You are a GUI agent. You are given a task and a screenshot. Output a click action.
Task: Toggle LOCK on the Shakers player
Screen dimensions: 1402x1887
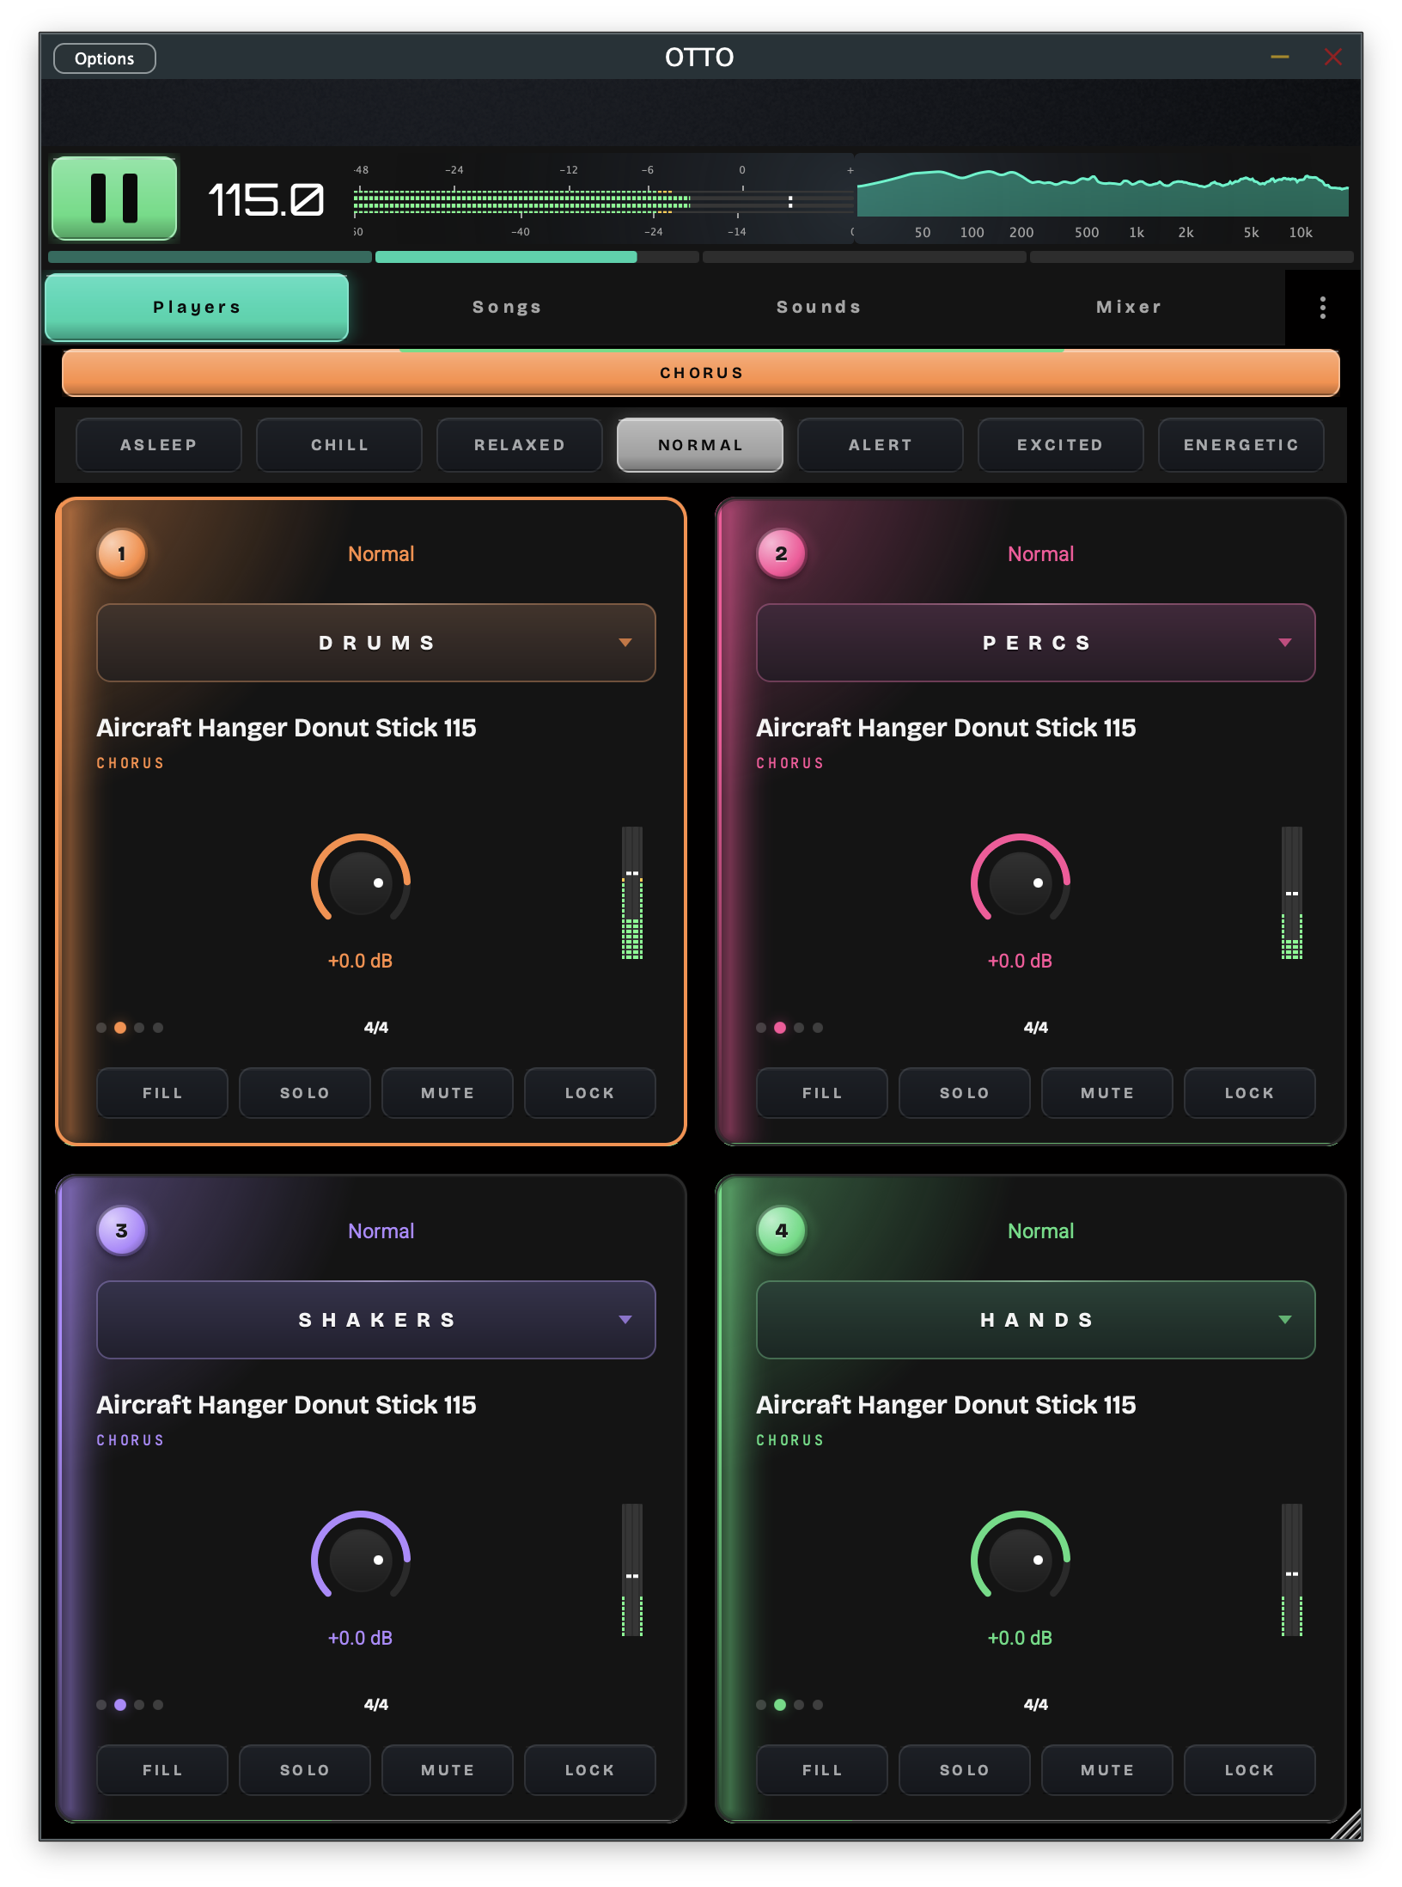tap(589, 1770)
